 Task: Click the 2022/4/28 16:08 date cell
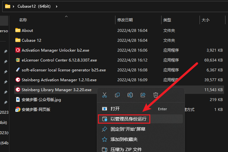pyautogui.click(x=132, y=70)
